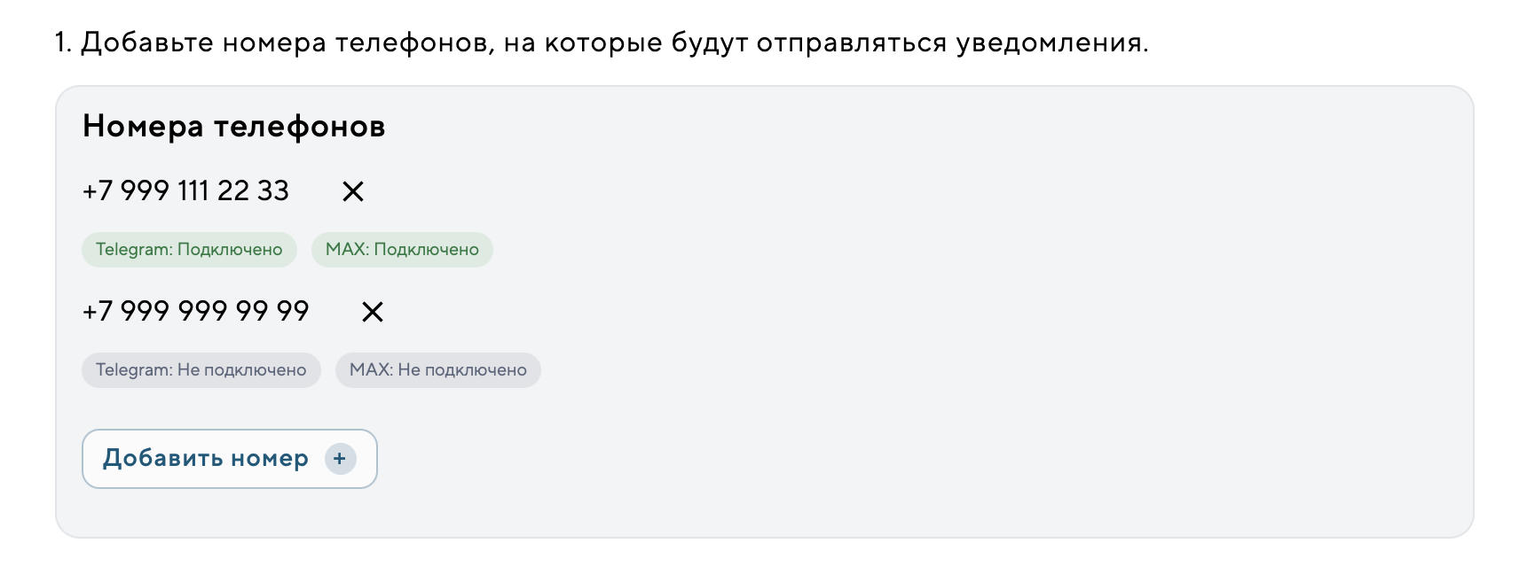Click the "Номера телефонов" panel heading
Image resolution: width=1519 pixels, height=574 pixels.
click(234, 127)
